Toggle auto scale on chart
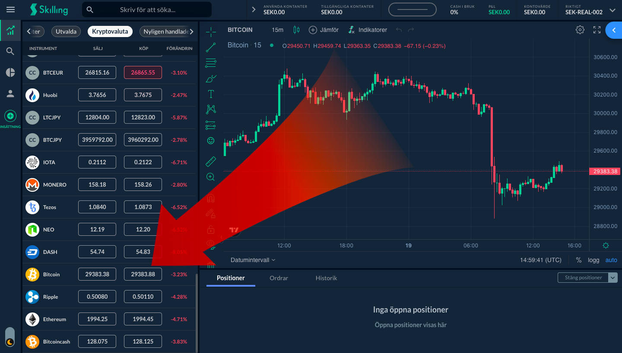Viewport: 622px width, 353px height. coord(611,260)
